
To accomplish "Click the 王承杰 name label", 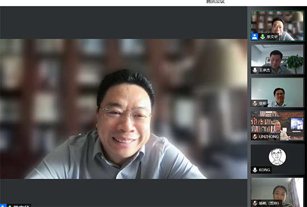I will point(265,70).
